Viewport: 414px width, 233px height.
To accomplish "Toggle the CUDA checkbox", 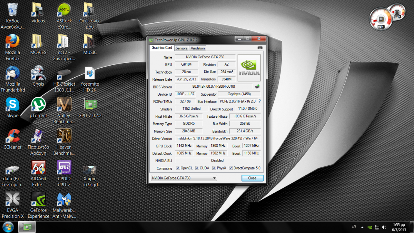I will 197,168.
